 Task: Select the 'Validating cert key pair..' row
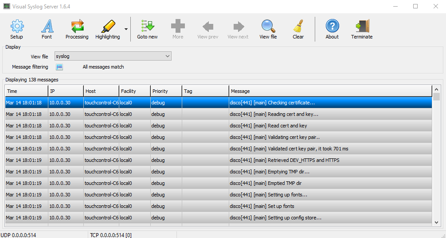(x=219, y=137)
